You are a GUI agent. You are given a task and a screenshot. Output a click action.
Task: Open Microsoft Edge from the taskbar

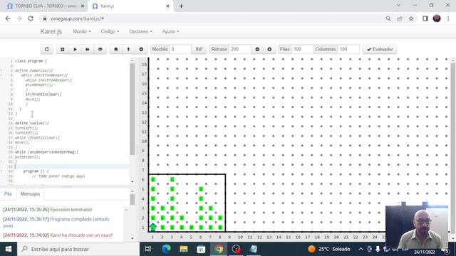166,249
